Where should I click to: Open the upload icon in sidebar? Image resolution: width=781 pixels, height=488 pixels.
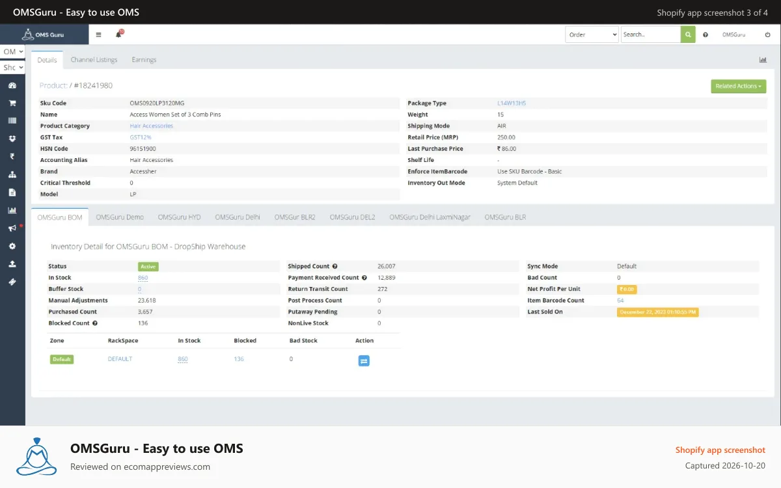(12, 264)
